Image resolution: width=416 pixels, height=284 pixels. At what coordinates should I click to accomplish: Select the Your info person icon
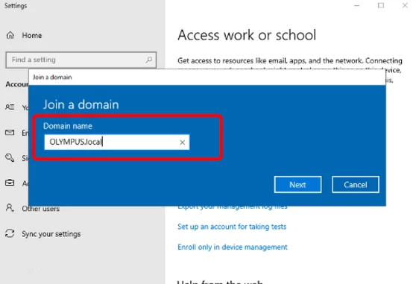click(10, 107)
